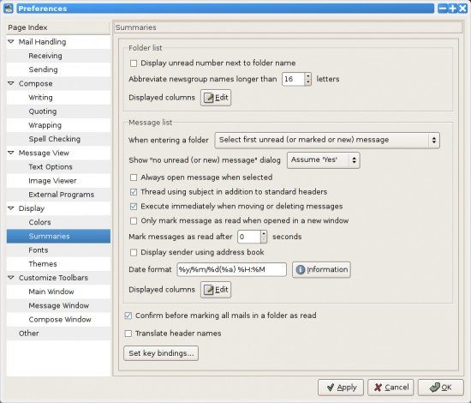Click the Edit pencil icon in Message list
This screenshot has height=403, width=471.
[209, 290]
